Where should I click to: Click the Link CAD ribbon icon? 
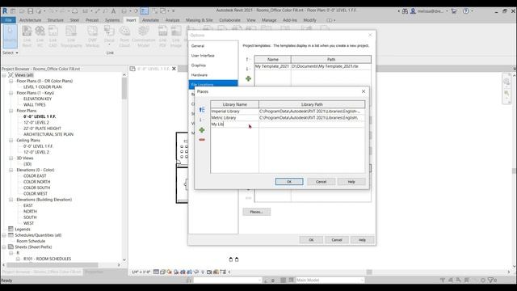coord(53,36)
